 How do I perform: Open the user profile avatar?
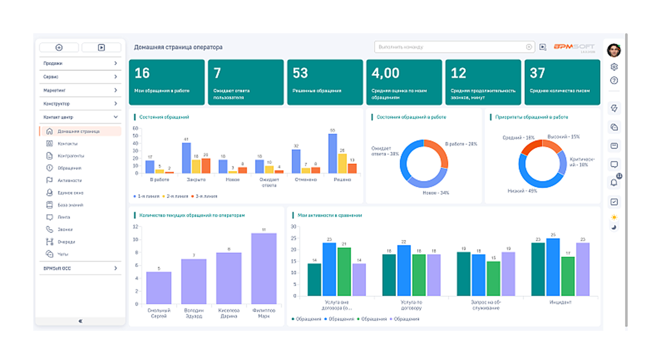coord(614,50)
